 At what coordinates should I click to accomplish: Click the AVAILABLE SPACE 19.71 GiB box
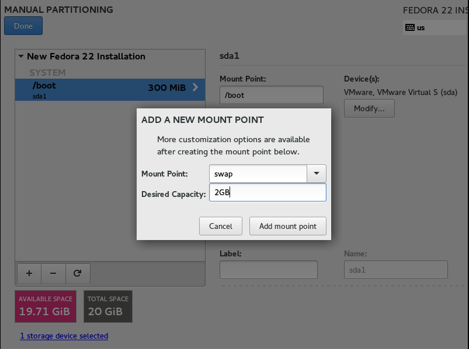pos(46,306)
